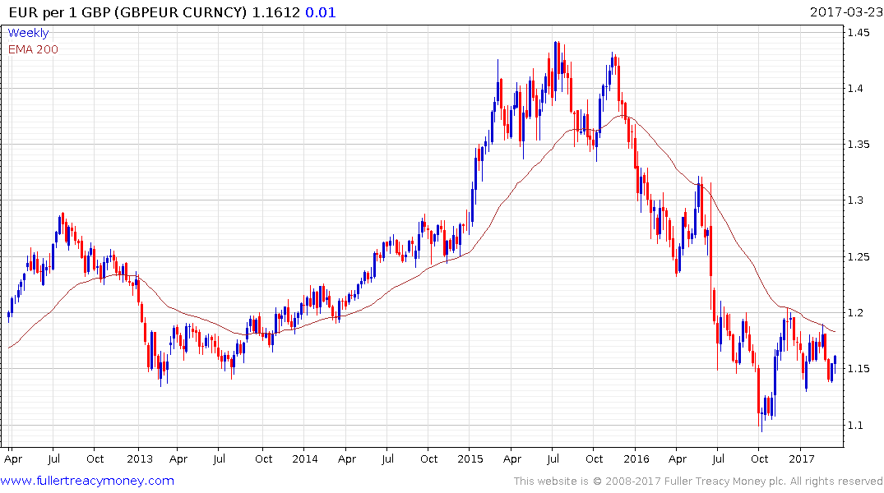The image size is (884, 493).
Task: Click the 2013 year axis label
Action: pyautogui.click(x=140, y=458)
